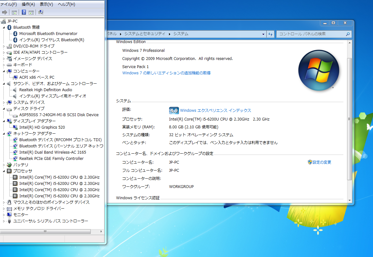Click the サウンド、ビデオ speaker category icon
The image size is (373, 257).
coord(9,84)
